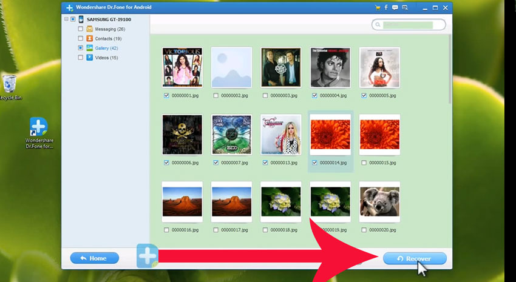Select the blonde girl thumbnail 00000013.jpg
This screenshot has width=516, height=282.
coord(281,135)
